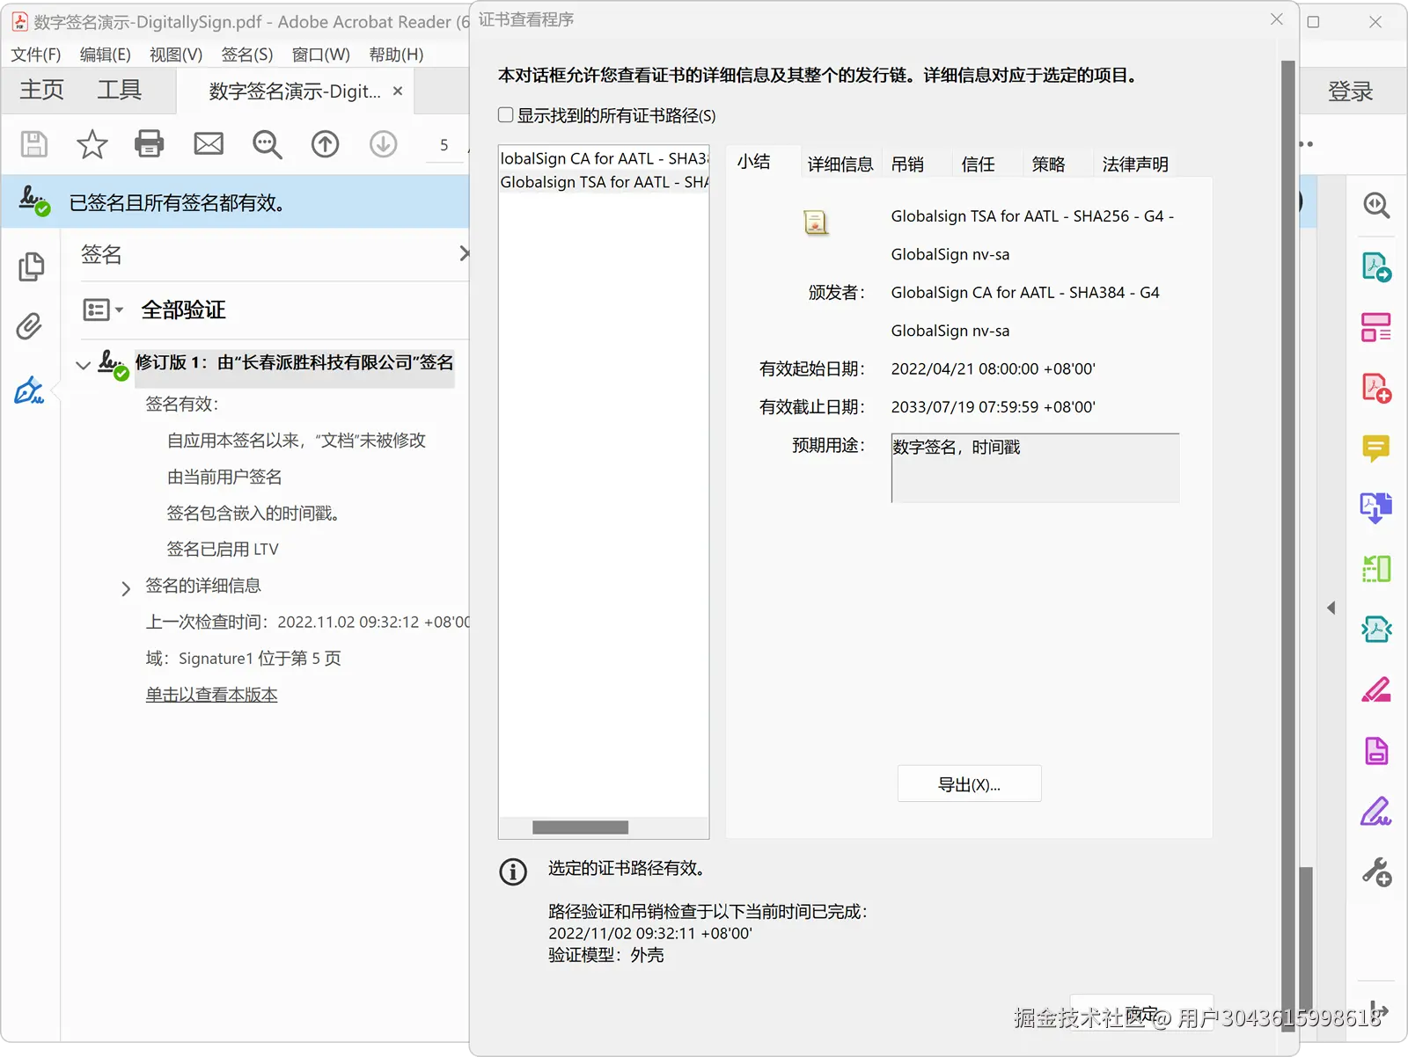This screenshot has height=1057, width=1408.
Task: Click the Save file icon in toolbar
Action: 34,144
